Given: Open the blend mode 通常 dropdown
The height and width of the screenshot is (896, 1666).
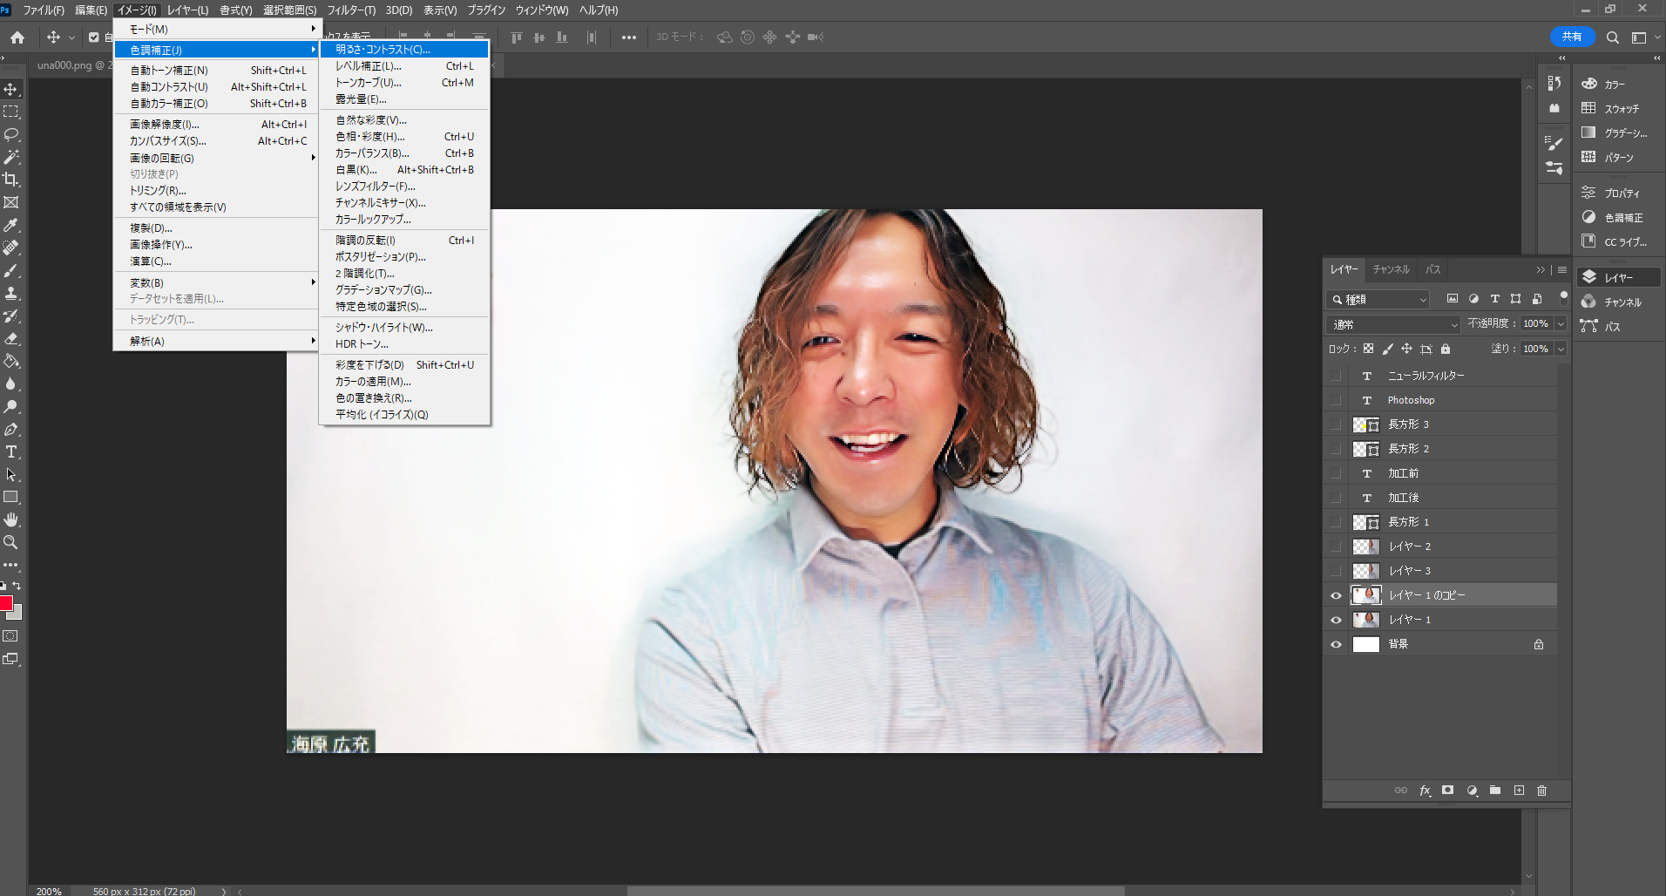Looking at the screenshot, I should [1393, 324].
